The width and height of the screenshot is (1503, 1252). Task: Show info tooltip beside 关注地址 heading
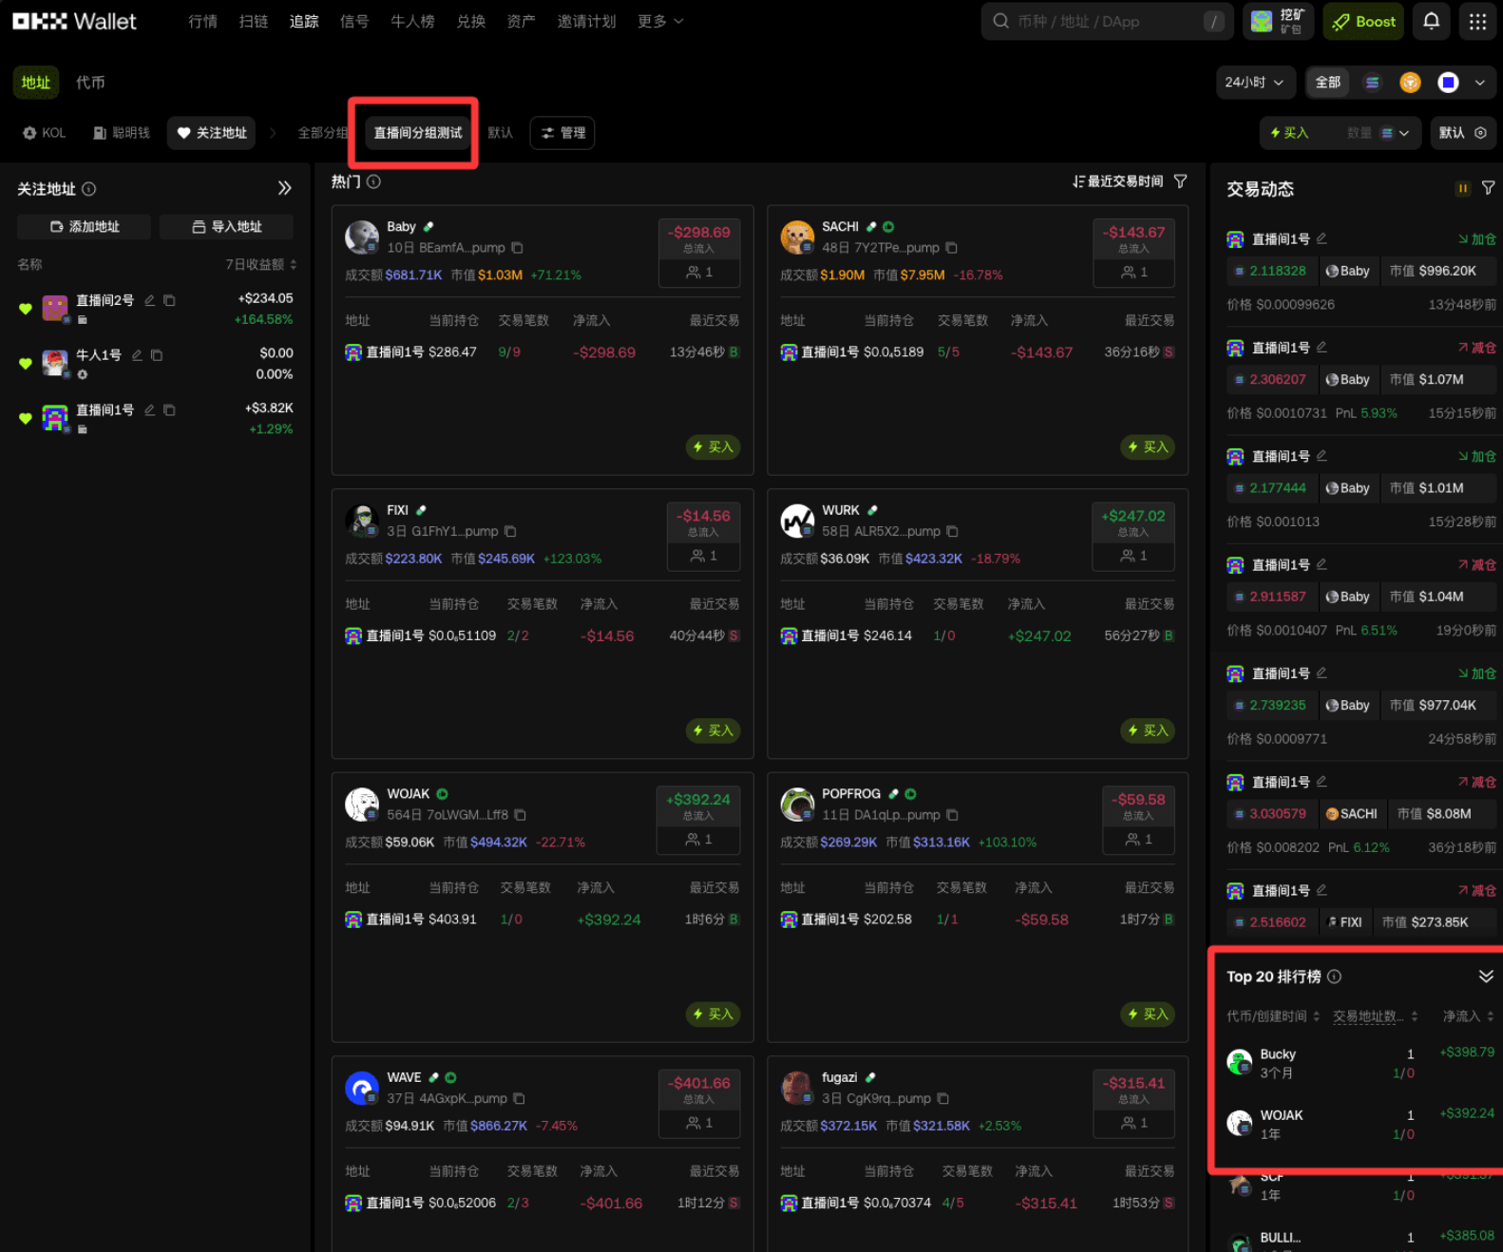89,189
